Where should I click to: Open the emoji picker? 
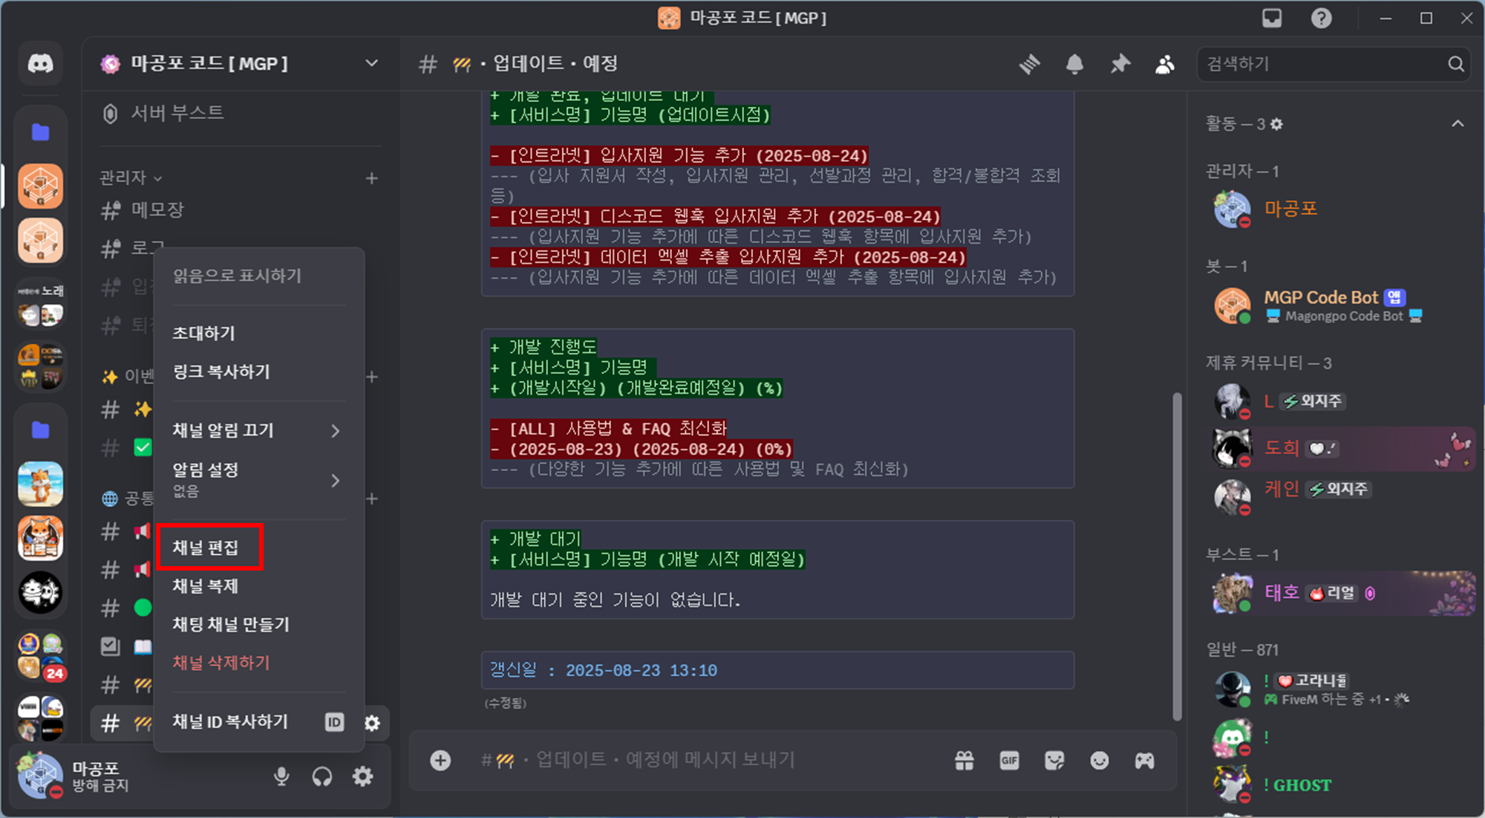1100,760
